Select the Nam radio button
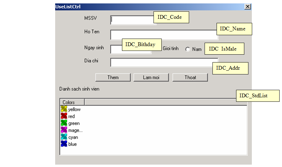The height and width of the screenshot is (167, 282). click(x=187, y=49)
